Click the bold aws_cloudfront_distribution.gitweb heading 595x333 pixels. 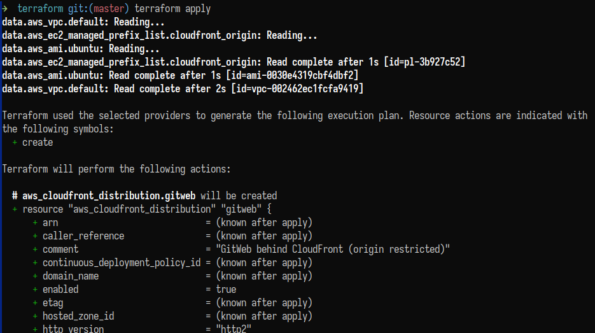pos(109,196)
